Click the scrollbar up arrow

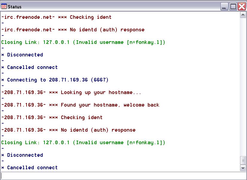(x=243, y=15)
